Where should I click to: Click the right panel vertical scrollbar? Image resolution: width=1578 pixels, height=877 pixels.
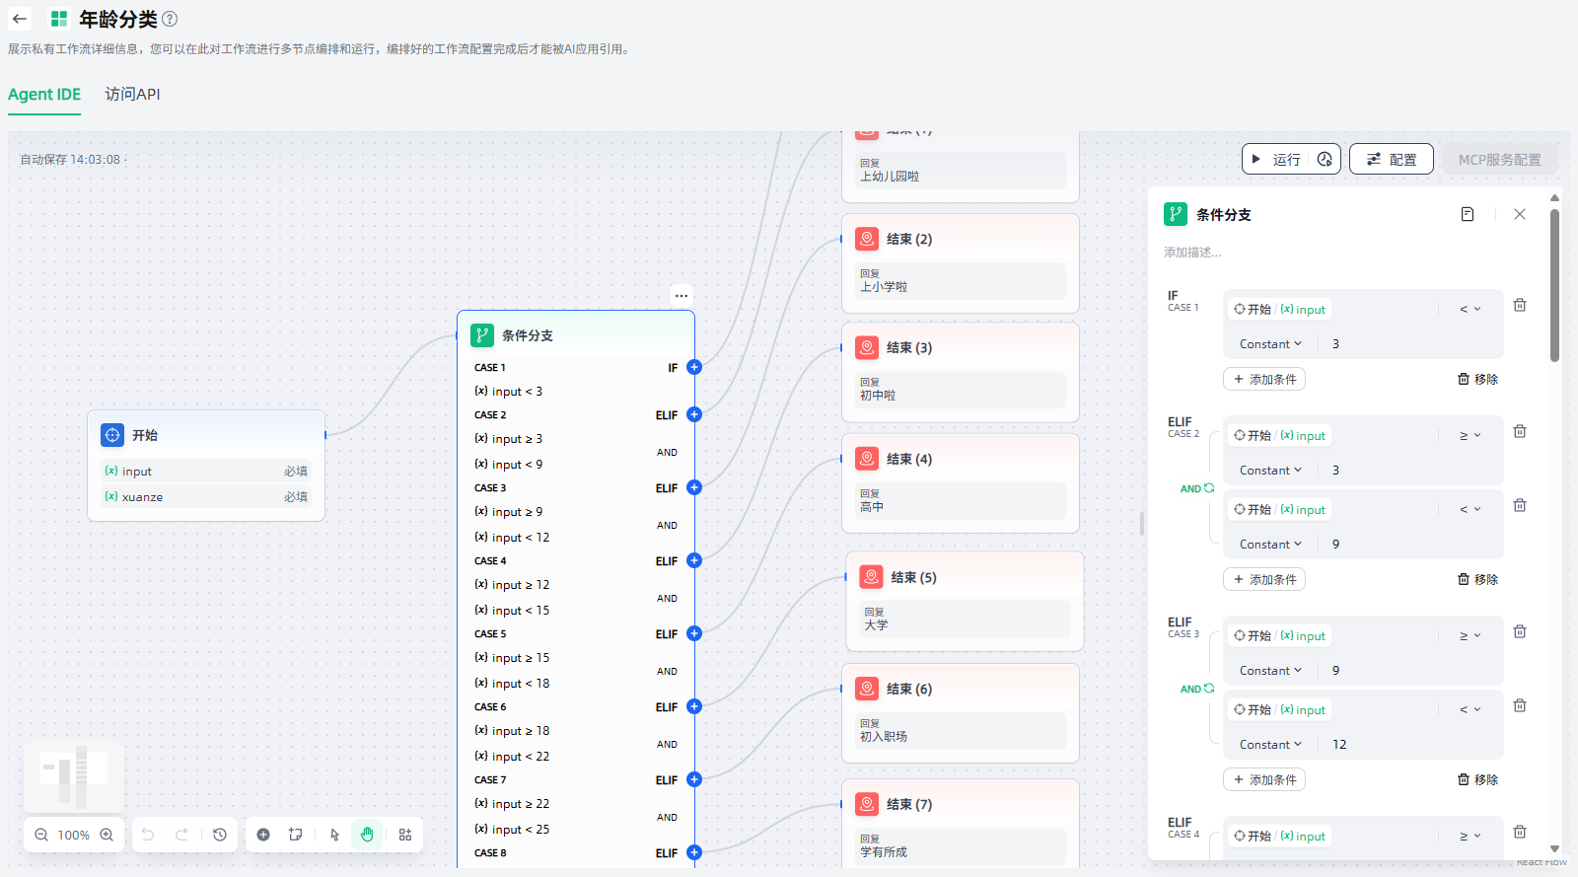(1554, 286)
